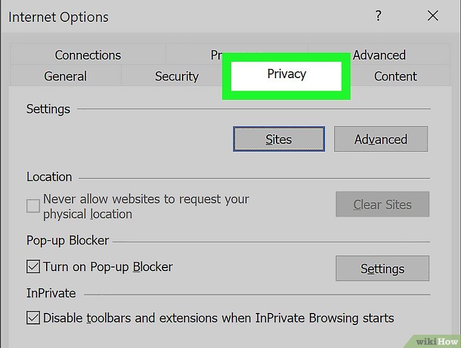Toggle the Never allow websites location checkbox
The height and width of the screenshot is (348, 461).
pos(33,206)
